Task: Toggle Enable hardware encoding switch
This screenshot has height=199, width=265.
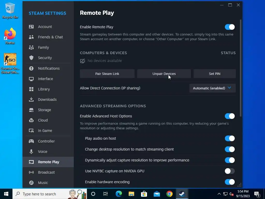Action: coord(230,182)
